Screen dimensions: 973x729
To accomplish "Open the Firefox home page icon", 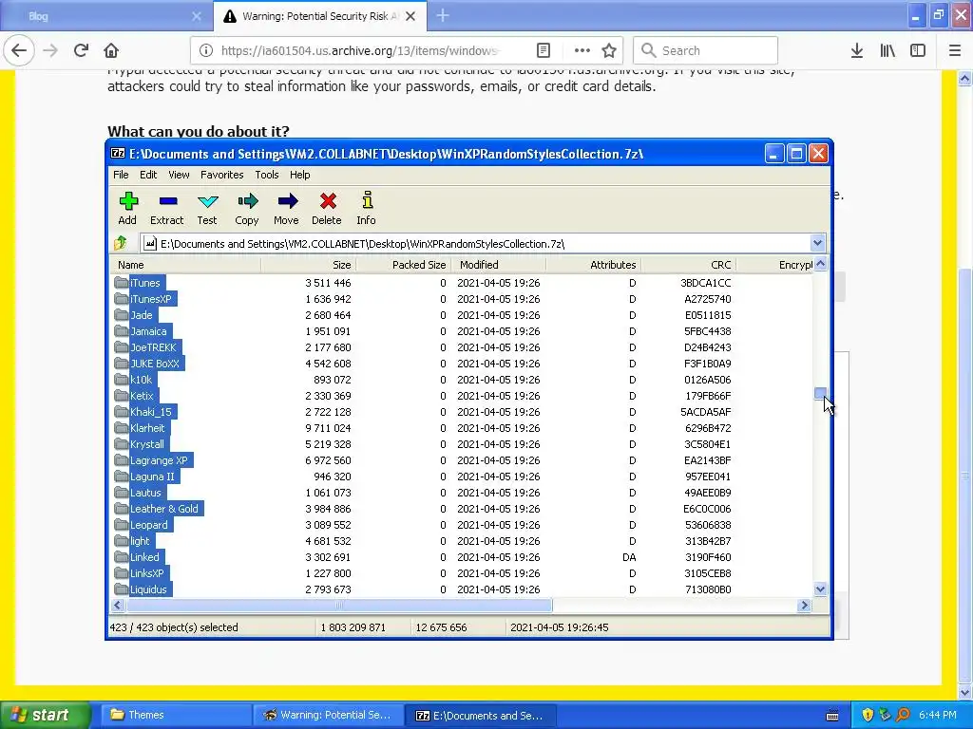I will pyautogui.click(x=111, y=50).
